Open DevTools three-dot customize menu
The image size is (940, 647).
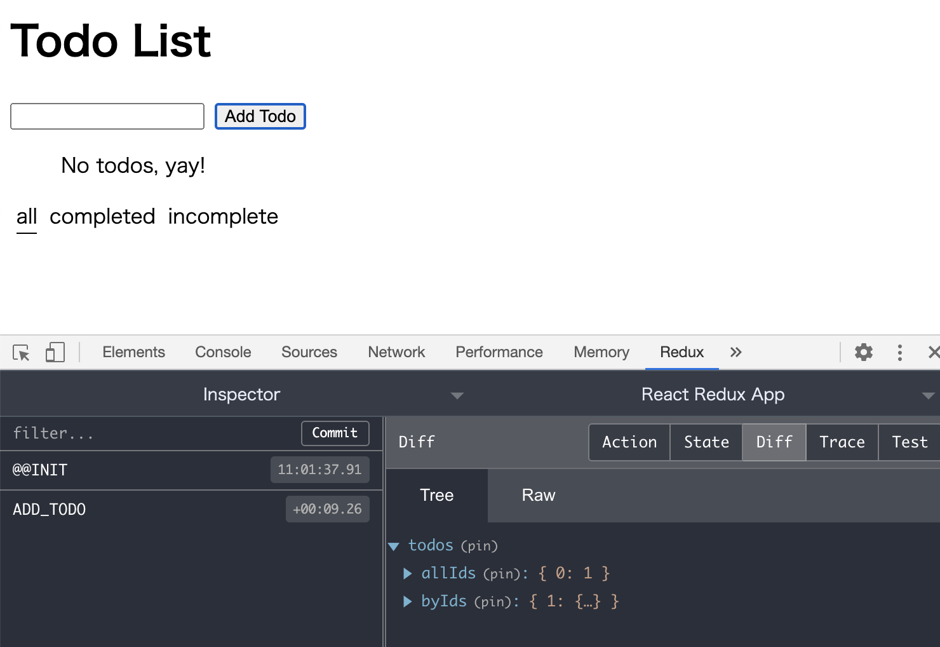[x=899, y=353]
